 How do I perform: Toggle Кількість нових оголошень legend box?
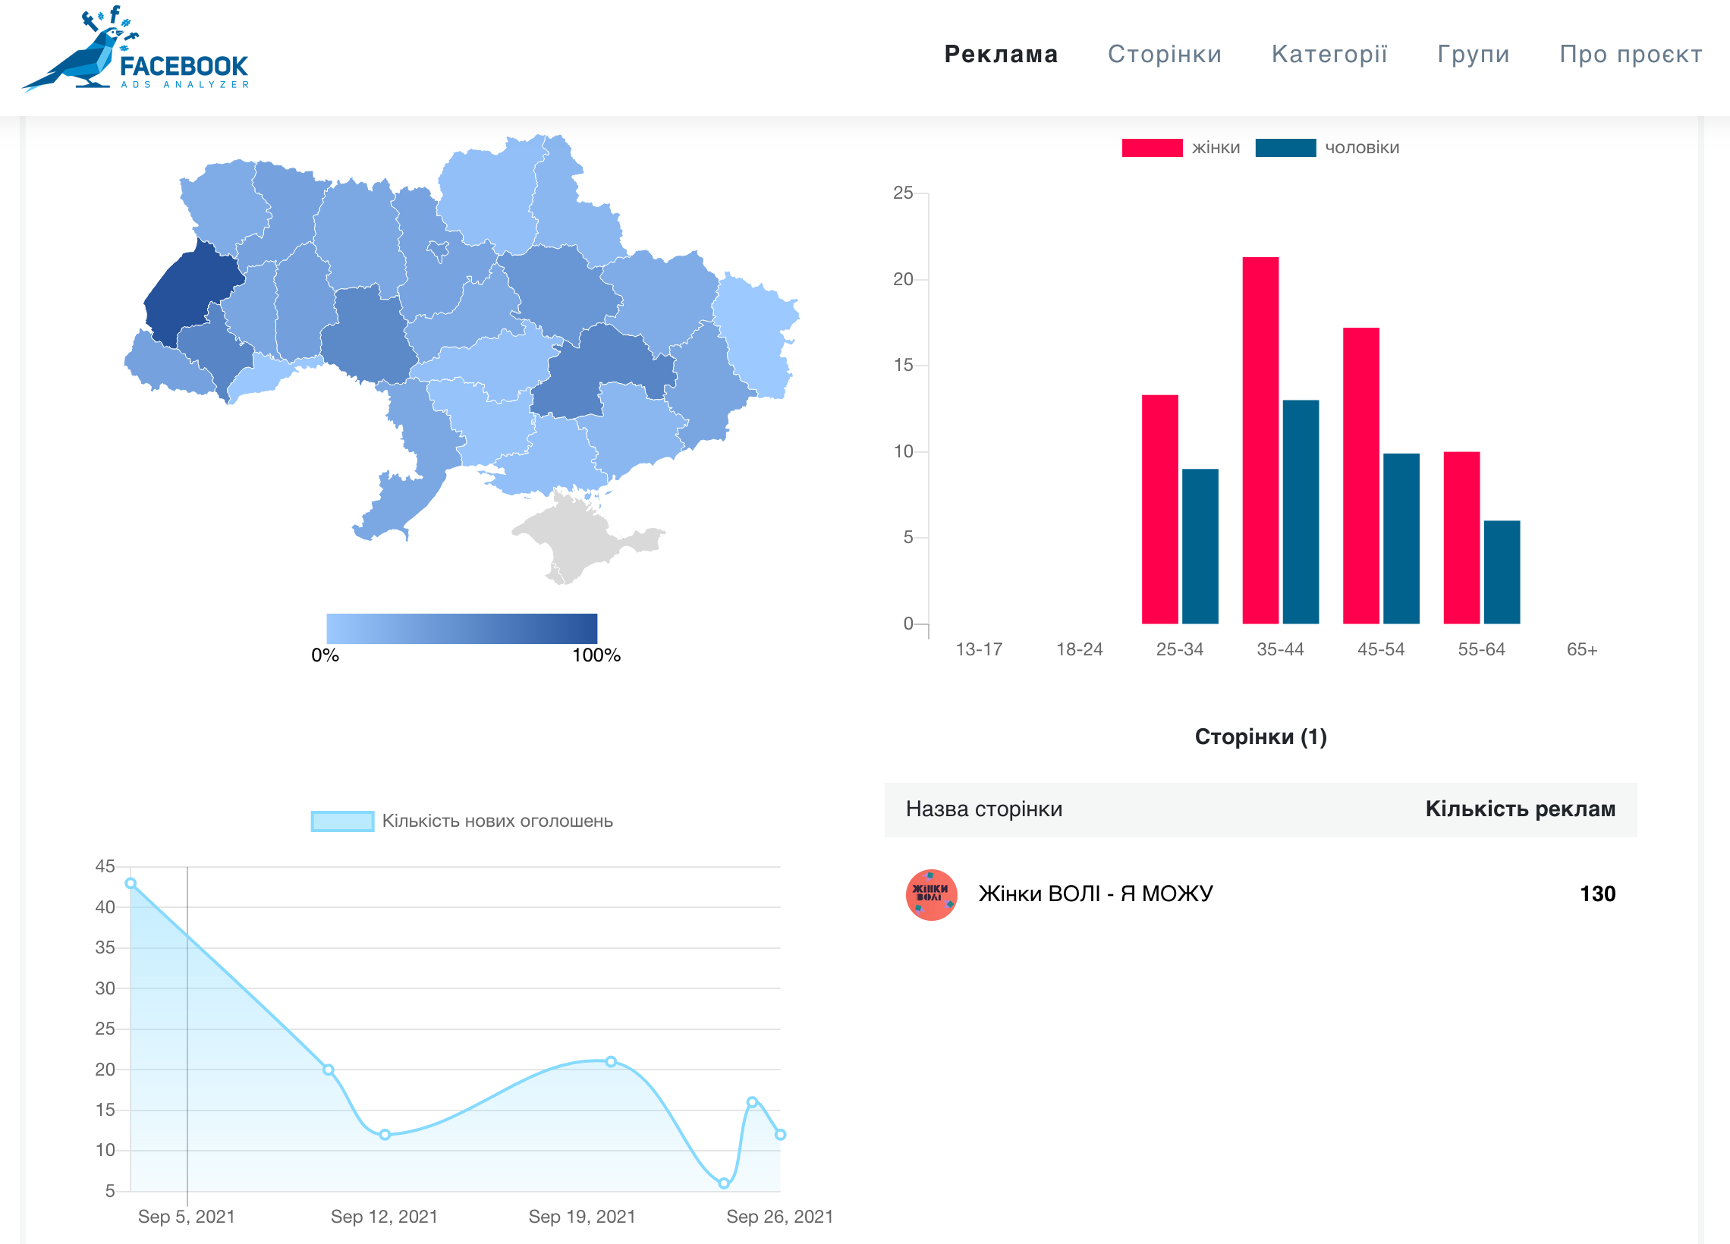[341, 821]
